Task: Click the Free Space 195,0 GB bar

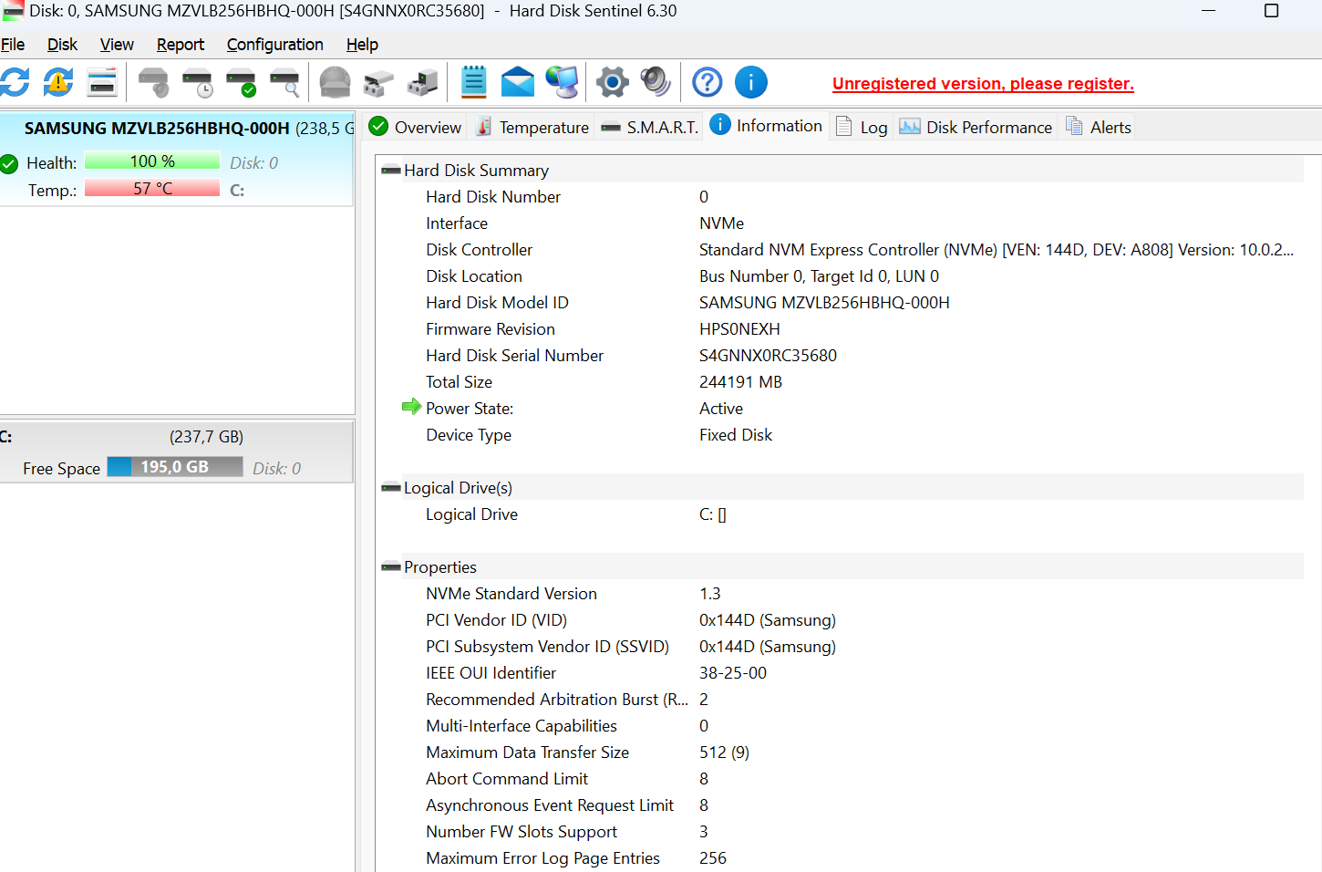Action: click(x=175, y=467)
